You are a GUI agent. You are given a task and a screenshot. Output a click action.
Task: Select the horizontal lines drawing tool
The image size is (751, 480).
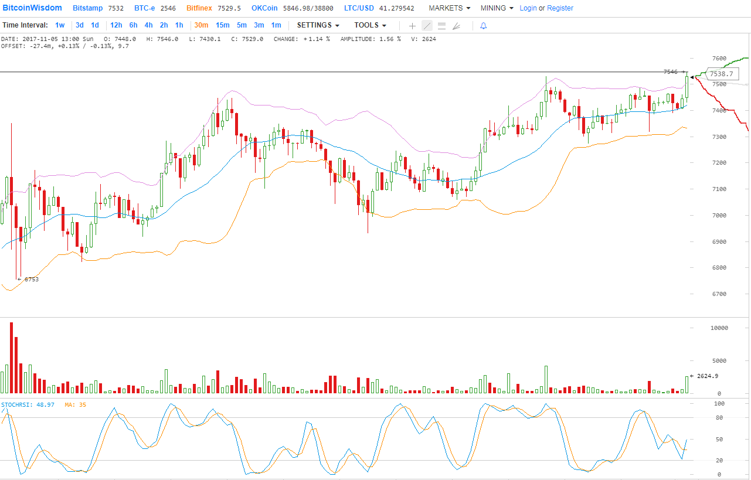pos(441,26)
